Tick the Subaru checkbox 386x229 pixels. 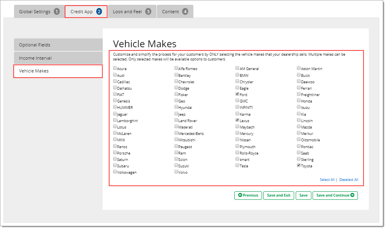115,165
